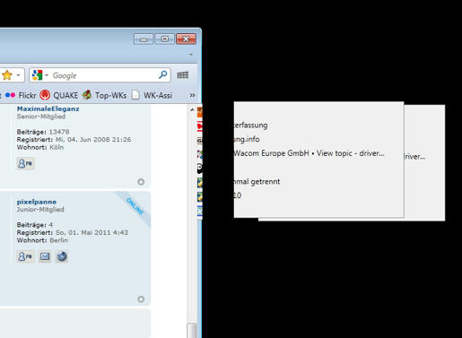Click scrollbar up arrow

click(192, 110)
